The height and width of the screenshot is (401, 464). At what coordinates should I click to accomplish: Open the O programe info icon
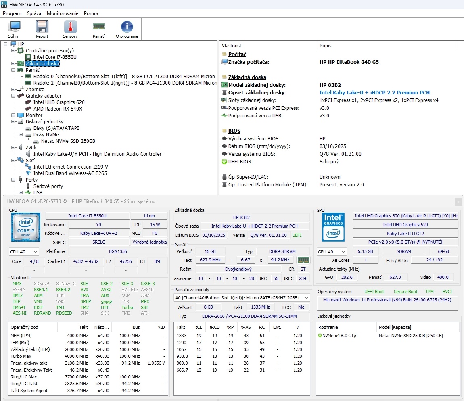126,27
